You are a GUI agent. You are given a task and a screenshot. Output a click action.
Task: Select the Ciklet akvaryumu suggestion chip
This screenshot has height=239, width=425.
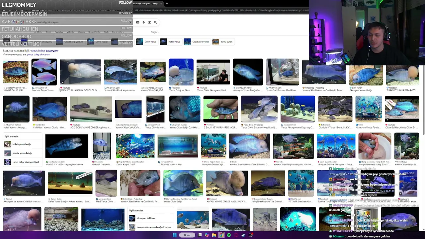pos(197,41)
